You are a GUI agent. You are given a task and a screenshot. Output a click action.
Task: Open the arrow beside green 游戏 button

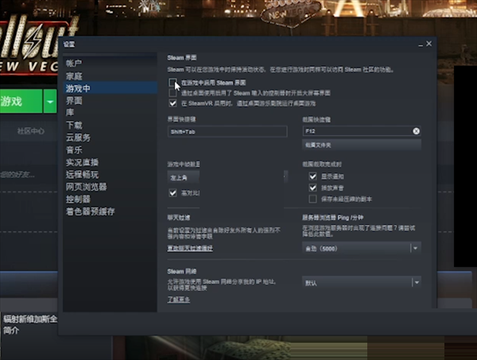pos(50,102)
